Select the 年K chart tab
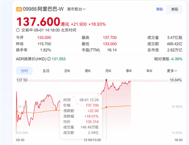The width and height of the screenshot is (189, 145). [x=149, y=71]
